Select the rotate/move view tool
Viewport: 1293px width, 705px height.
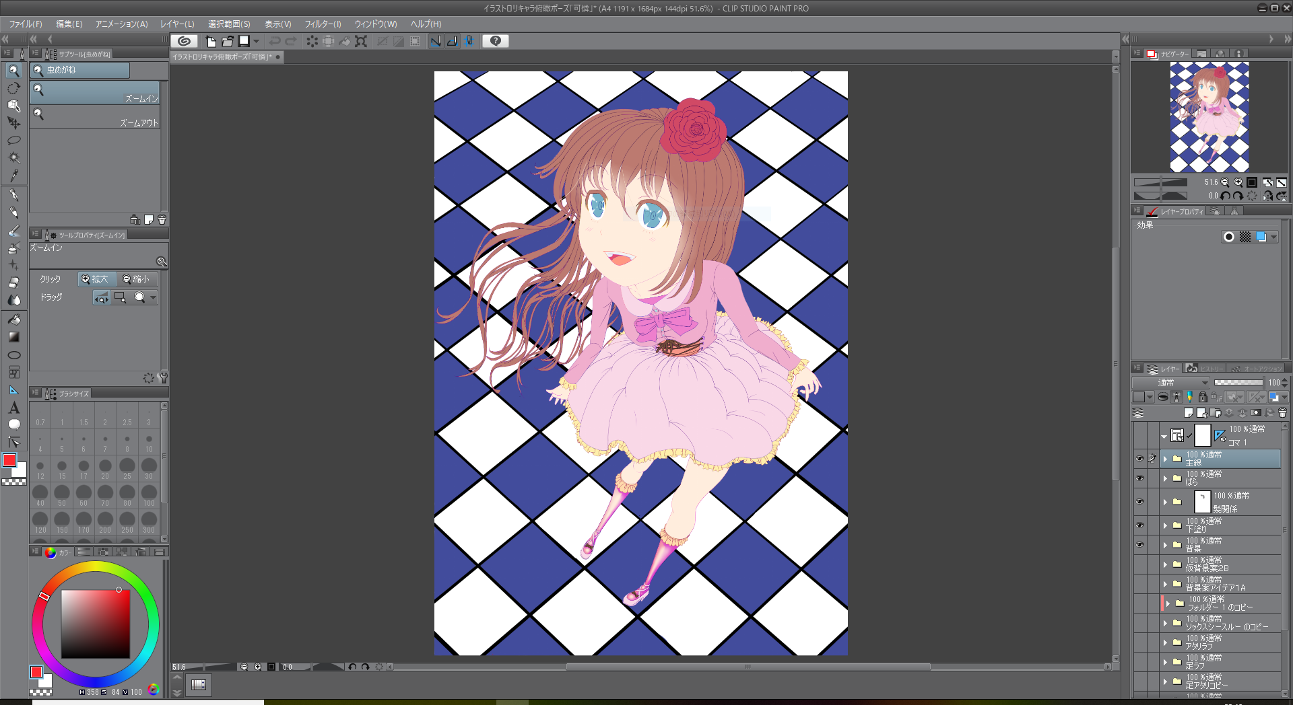(x=13, y=88)
